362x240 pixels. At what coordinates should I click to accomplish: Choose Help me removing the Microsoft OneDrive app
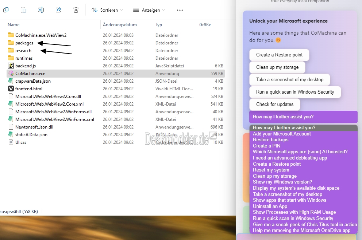304,230
